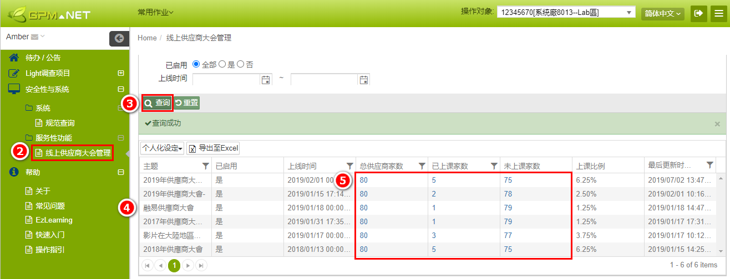The image size is (730, 279).
Task: Click filter icon on 总供应商家数 column
Action: click(422, 166)
